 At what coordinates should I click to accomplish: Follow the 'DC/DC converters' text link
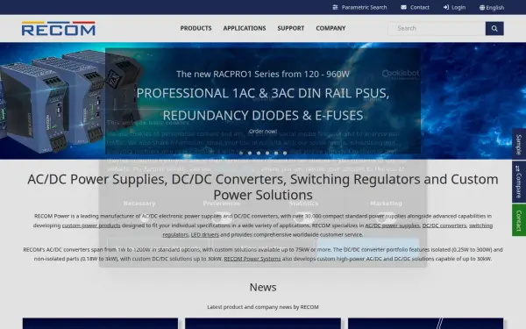444,225
